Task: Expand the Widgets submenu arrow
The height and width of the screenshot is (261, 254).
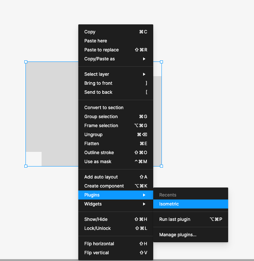Action: click(x=144, y=204)
